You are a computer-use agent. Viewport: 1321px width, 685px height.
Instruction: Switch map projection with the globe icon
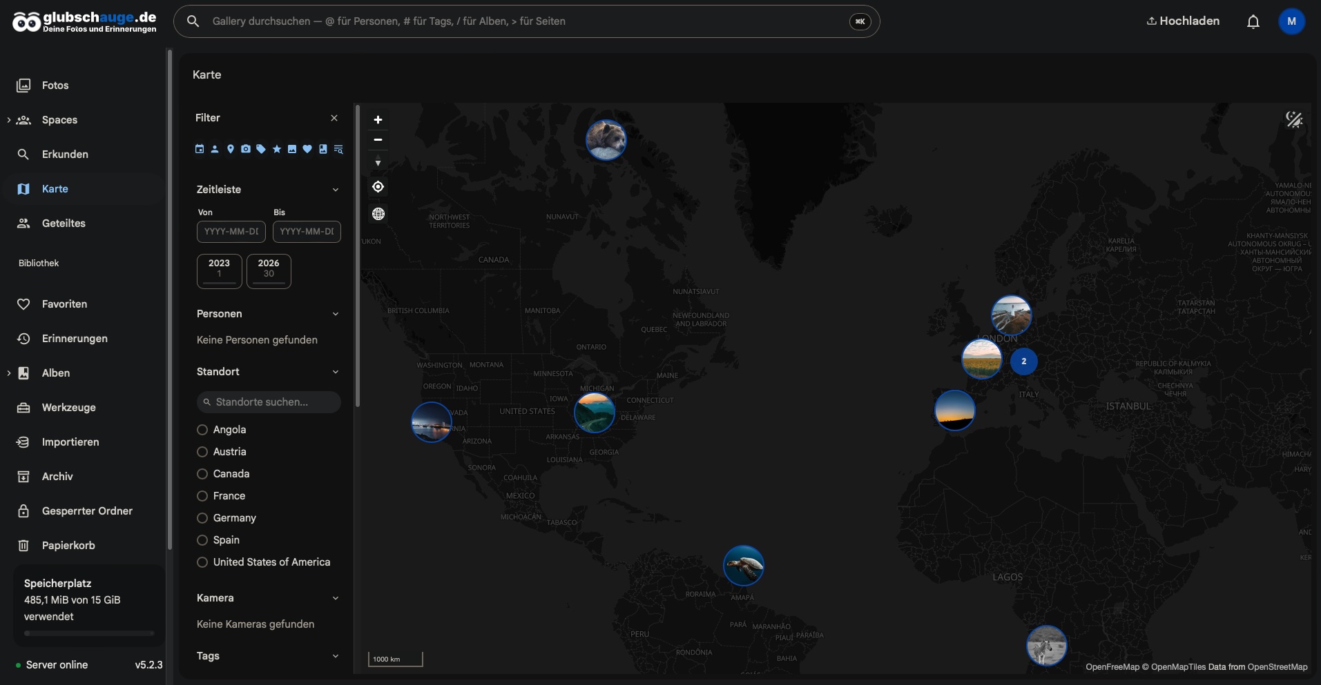click(x=378, y=214)
